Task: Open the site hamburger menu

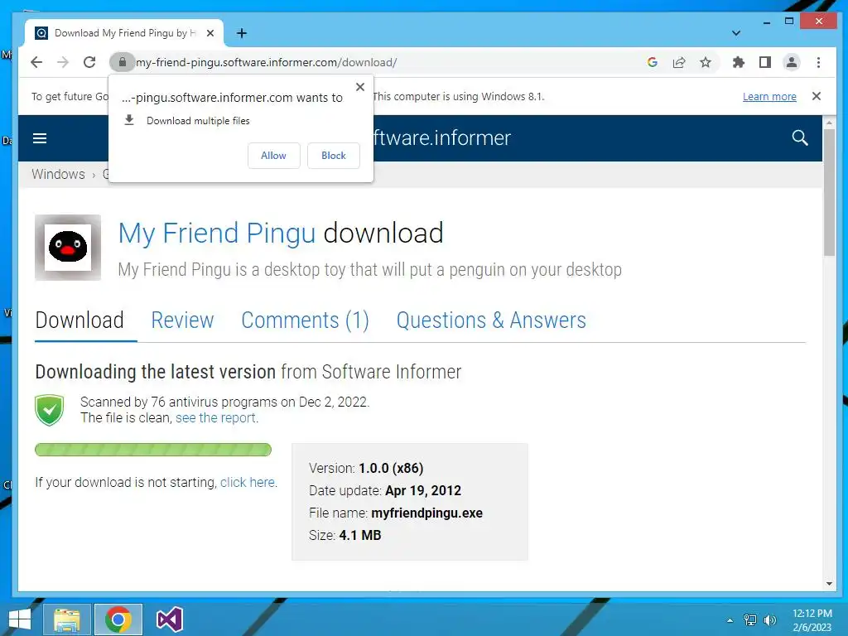Action: pyautogui.click(x=40, y=138)
